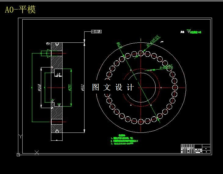Click the title block table in drawing corner
The image size is (223, 174).
tap(196, 149)
